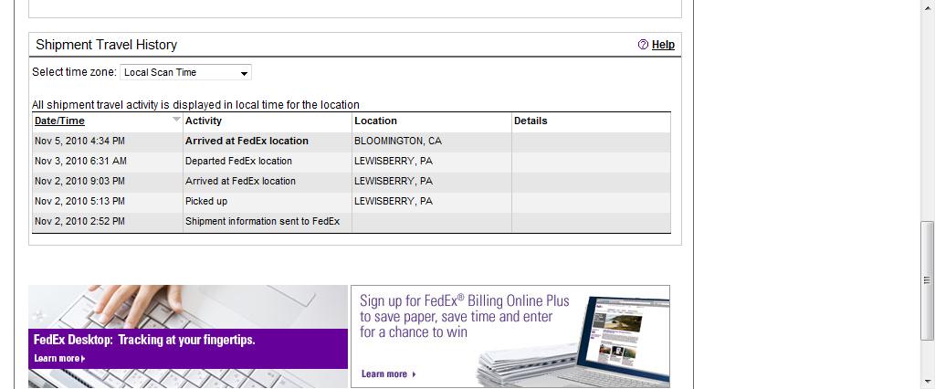Click the All shipment travel activity notice text
935x389 pixels.
[195, 105]
